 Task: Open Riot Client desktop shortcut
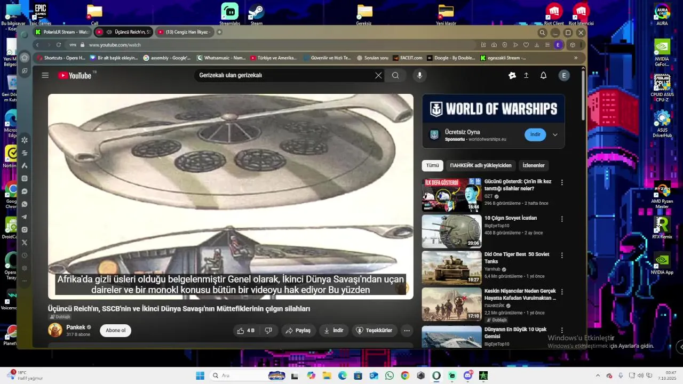[554, 14]
